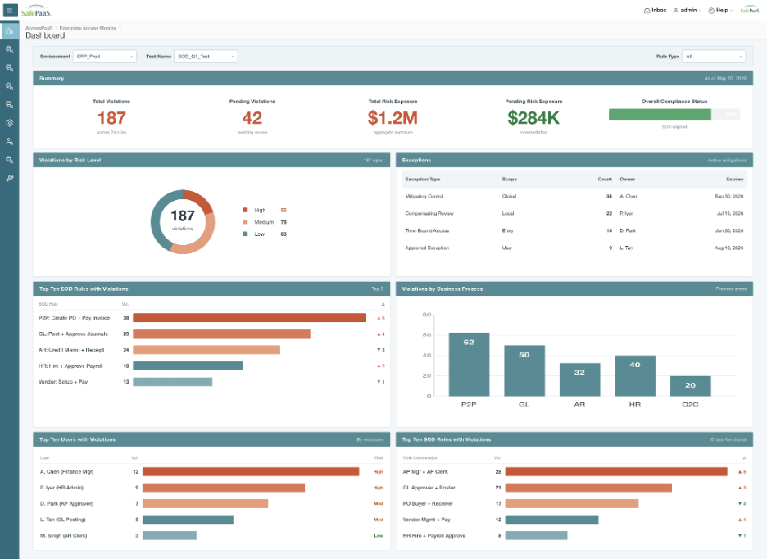Click the Medium risk legend swatch
Screen dimensions: 767x559
coord(245,222)
